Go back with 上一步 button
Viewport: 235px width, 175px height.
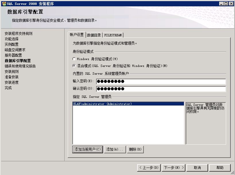pyautogui.click(x=149, y=168)
